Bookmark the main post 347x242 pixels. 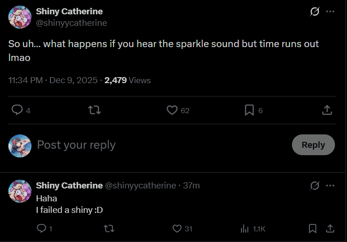click(x=249, y=110)
